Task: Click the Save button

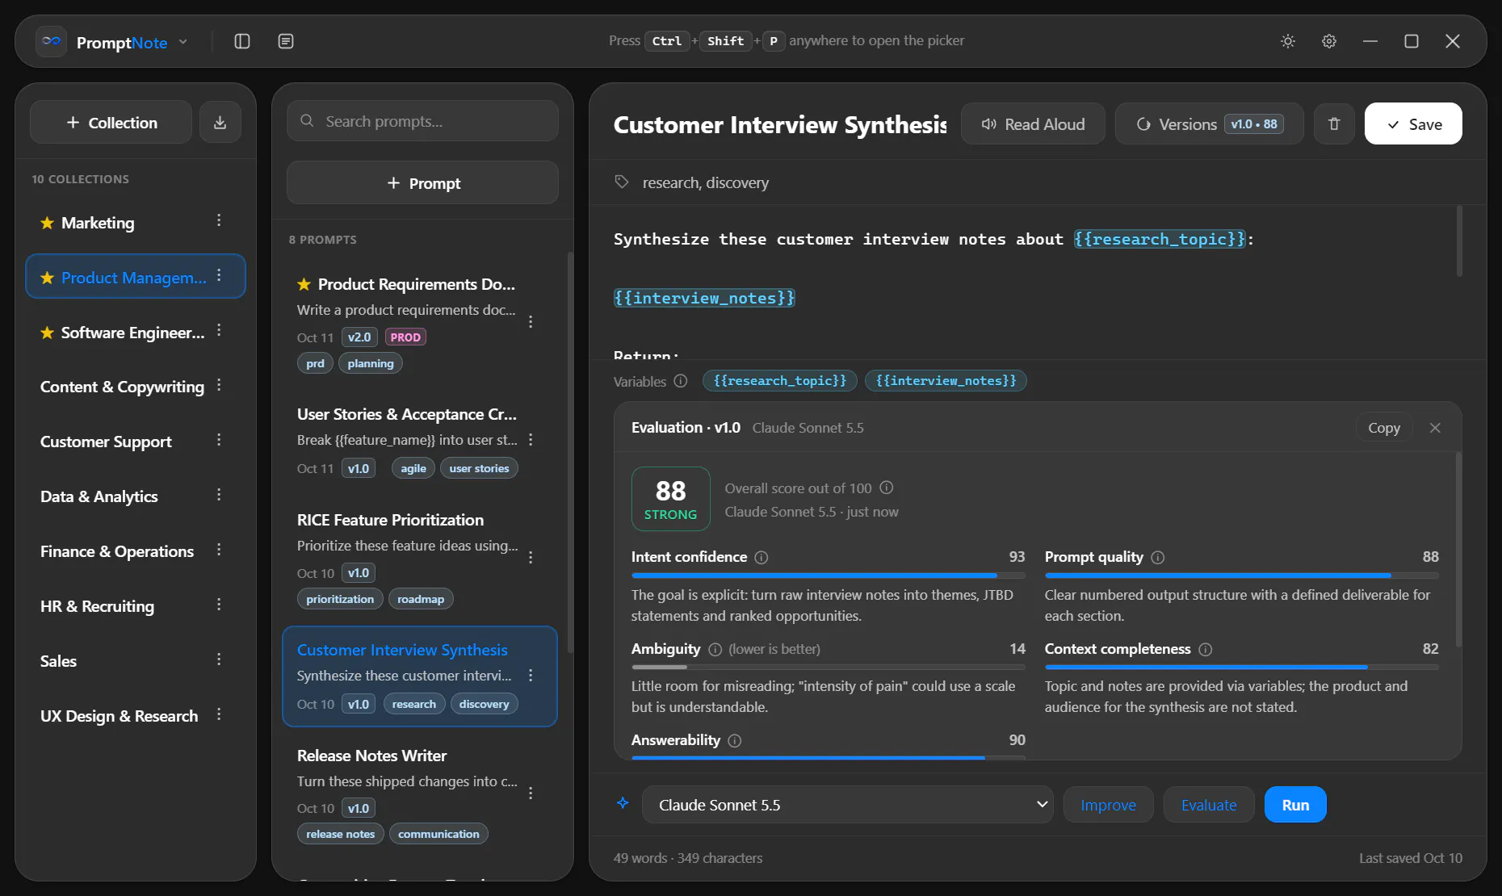Action: (x=1412, y=124)
